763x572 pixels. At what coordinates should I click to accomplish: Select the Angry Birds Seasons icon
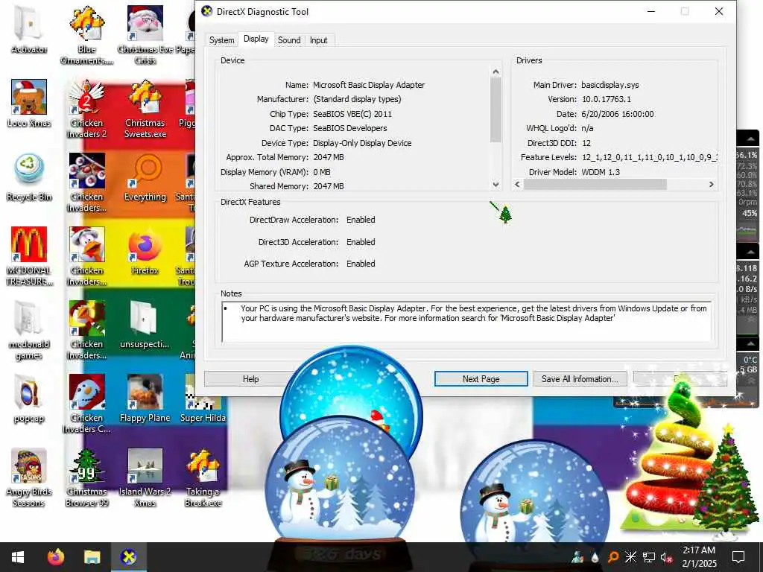[x=29, y=477]
